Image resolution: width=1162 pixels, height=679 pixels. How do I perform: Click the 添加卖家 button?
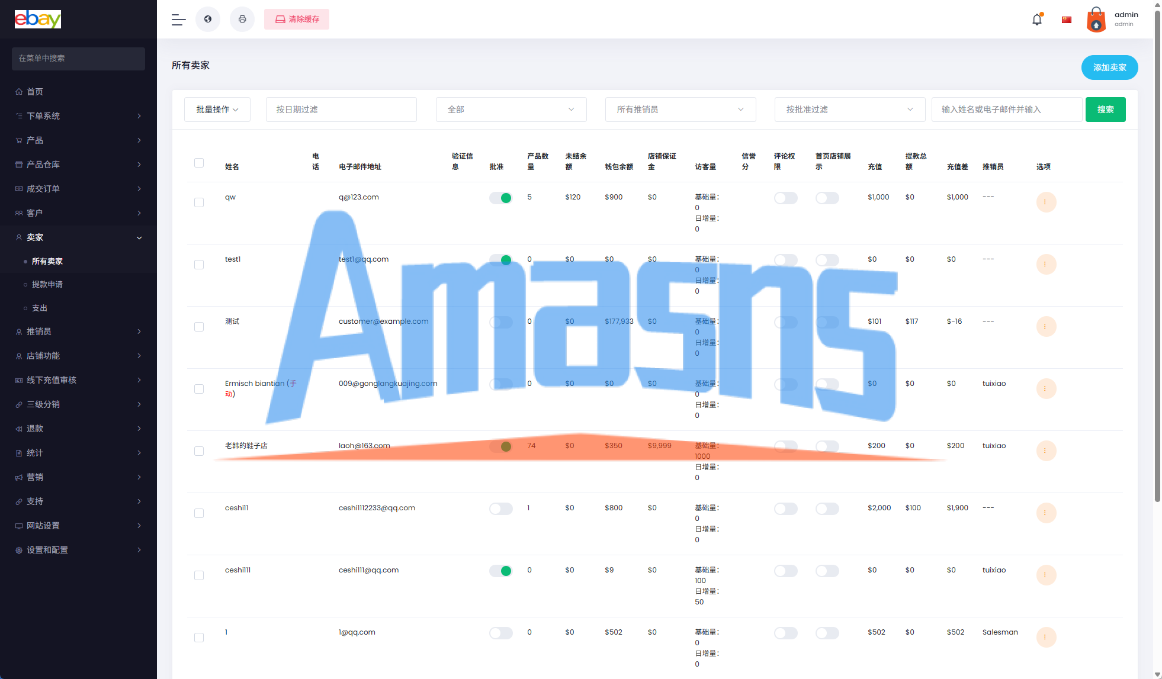[1109, 67]
